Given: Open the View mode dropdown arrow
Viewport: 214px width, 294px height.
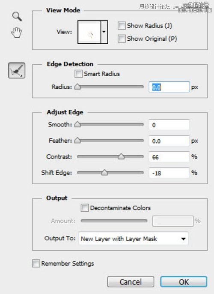Looking at the screenshot, I should click(x=104, y=32).
